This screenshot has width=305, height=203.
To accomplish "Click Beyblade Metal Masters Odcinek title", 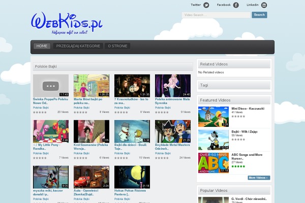I will pyautogui.click(x=172, y=147).
